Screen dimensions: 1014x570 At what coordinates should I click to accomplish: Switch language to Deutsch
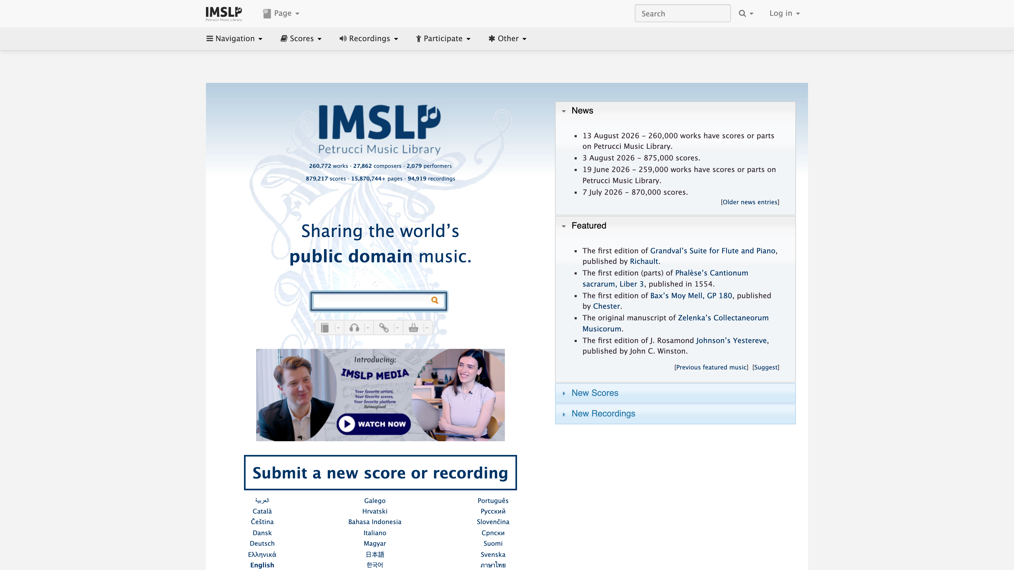click(x=262, y=544)
